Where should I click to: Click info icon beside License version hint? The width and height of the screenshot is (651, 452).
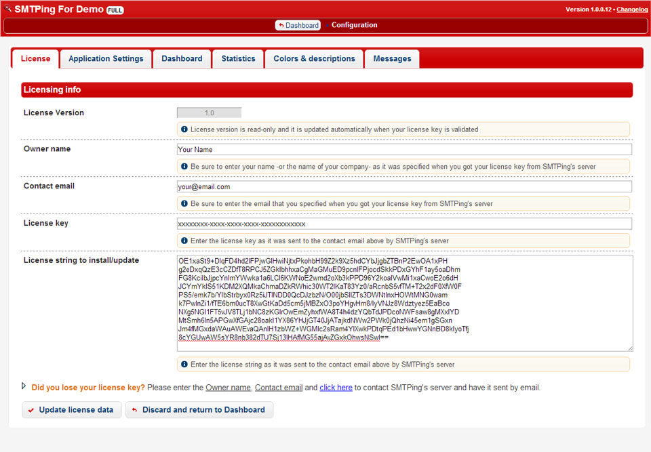pos(184,129)
